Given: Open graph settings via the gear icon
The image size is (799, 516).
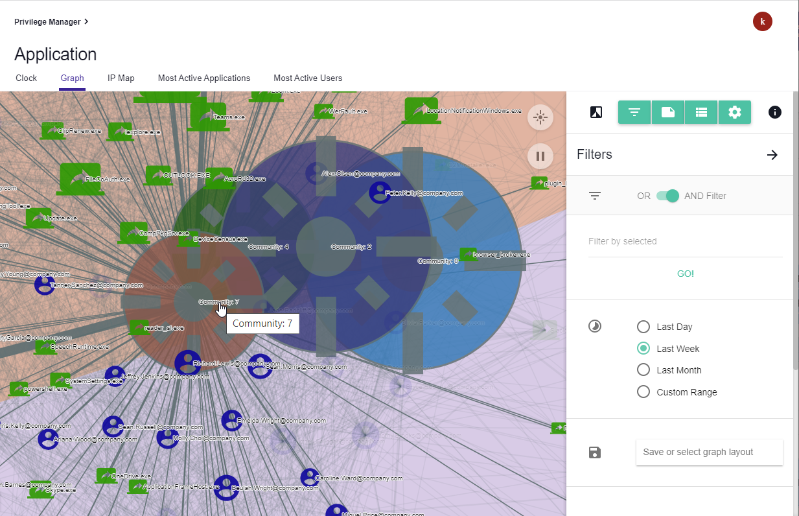Looking at the screenshot, I should [x=735, y=112].
